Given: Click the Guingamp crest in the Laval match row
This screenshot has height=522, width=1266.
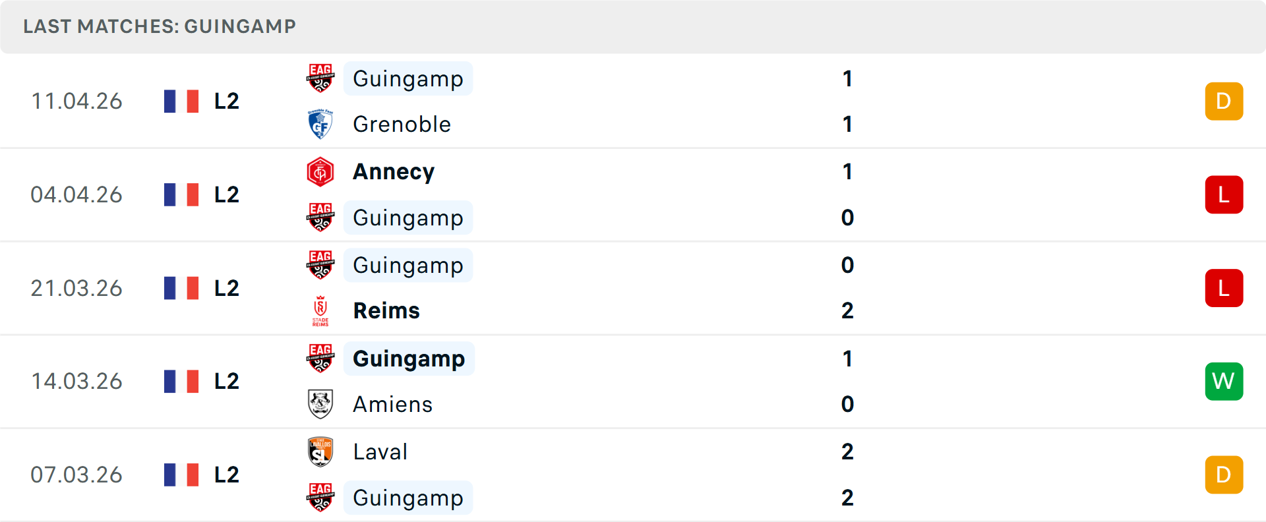Looking at the screenshot, I should [321, 498].
